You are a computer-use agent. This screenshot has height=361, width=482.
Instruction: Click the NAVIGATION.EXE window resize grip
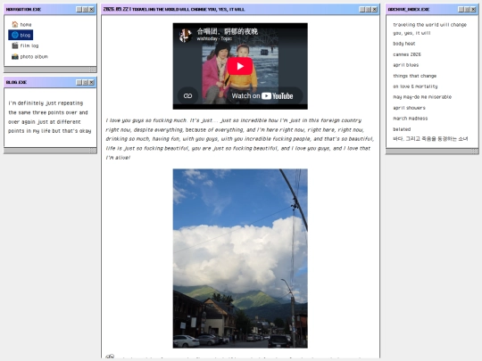[x=93, y=70]
